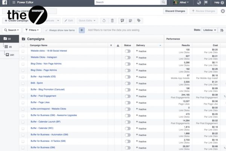
Task: Open Buffer - Blog Promotion (Carousel) link
Action: 47,89
